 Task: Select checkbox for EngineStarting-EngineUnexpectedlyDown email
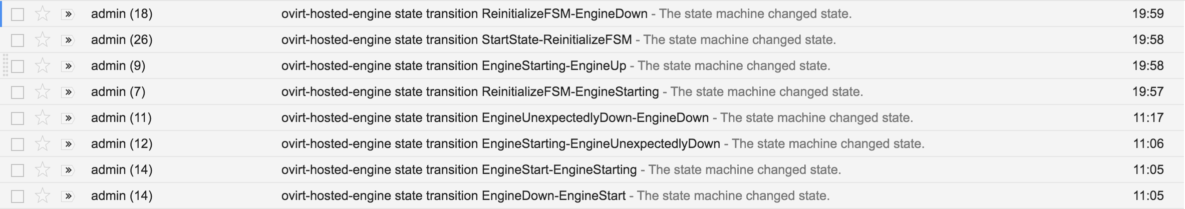coord(18,144)
